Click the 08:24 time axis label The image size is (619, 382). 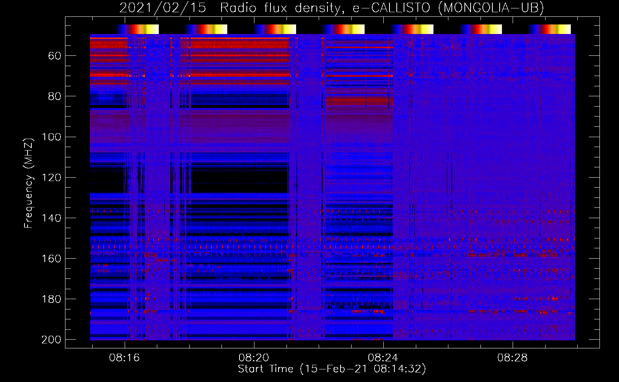[x=383, y=358]
